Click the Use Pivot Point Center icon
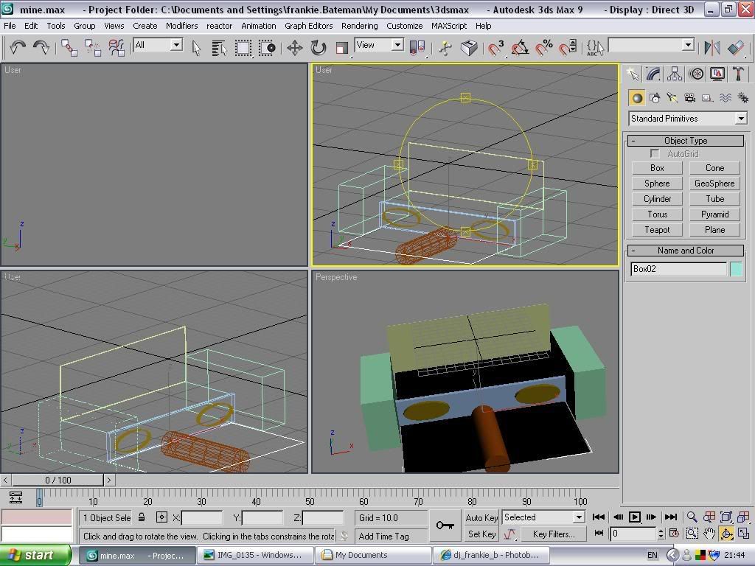This screenshot has height=566, width=755. point(417,48)
